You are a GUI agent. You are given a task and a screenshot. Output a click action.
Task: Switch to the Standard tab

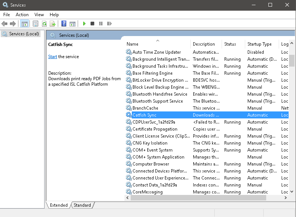point(82,205)
